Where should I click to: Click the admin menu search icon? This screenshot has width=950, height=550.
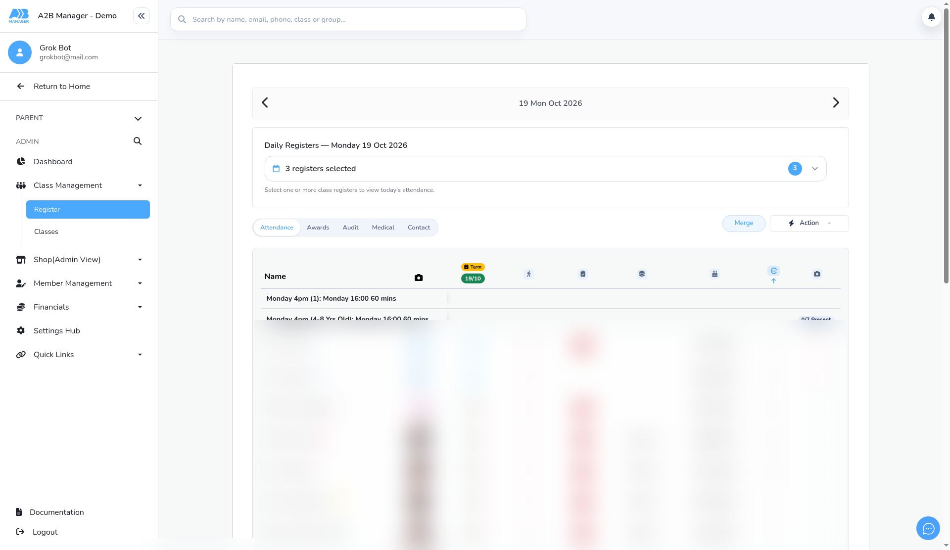[x=138, y=141]
